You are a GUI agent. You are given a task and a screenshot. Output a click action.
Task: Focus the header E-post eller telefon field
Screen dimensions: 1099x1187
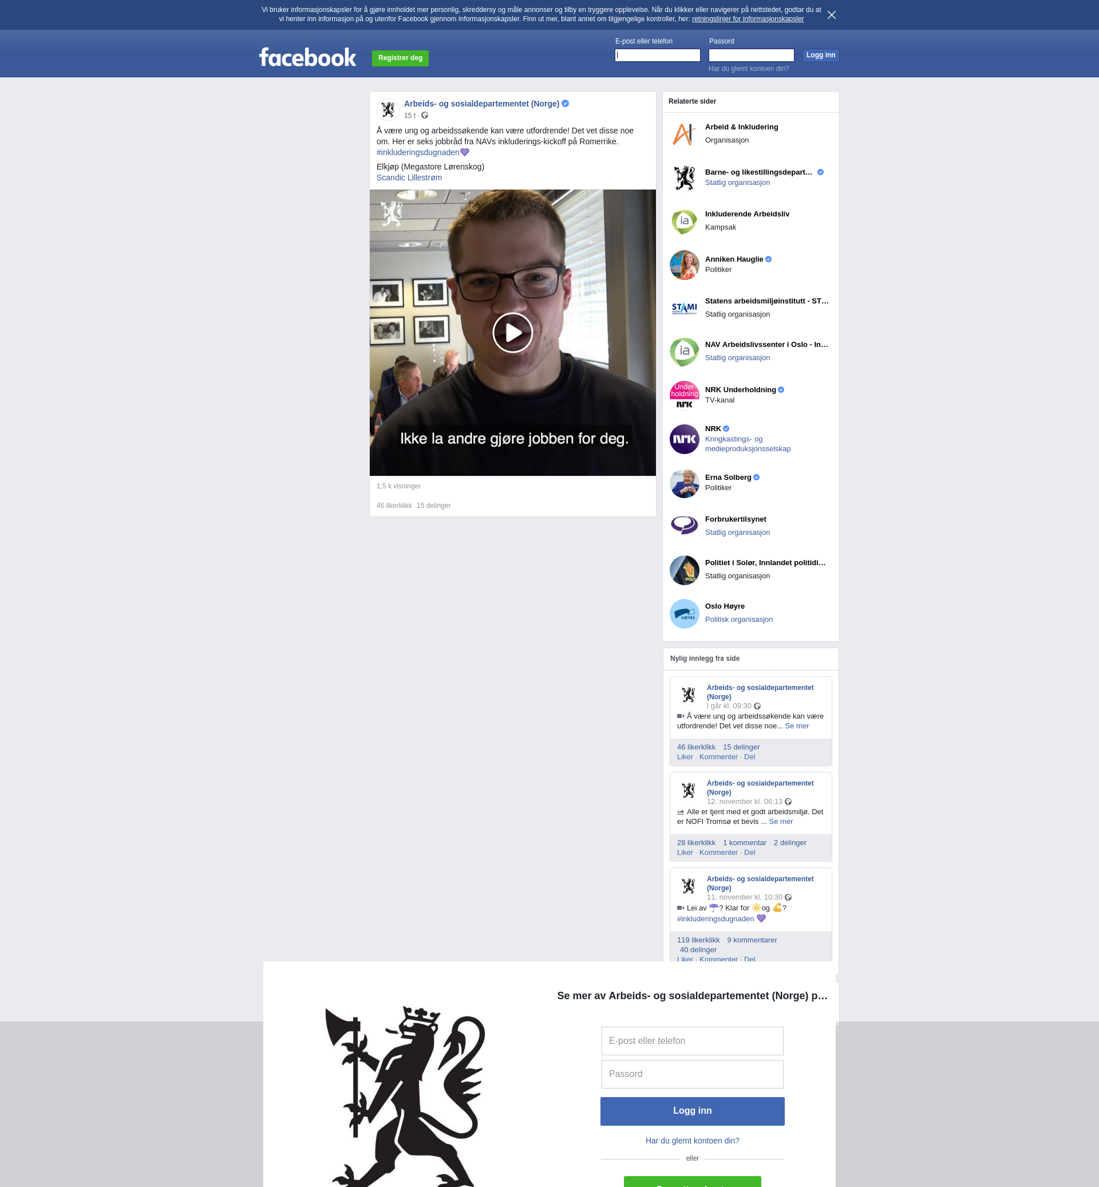(657, 56)
